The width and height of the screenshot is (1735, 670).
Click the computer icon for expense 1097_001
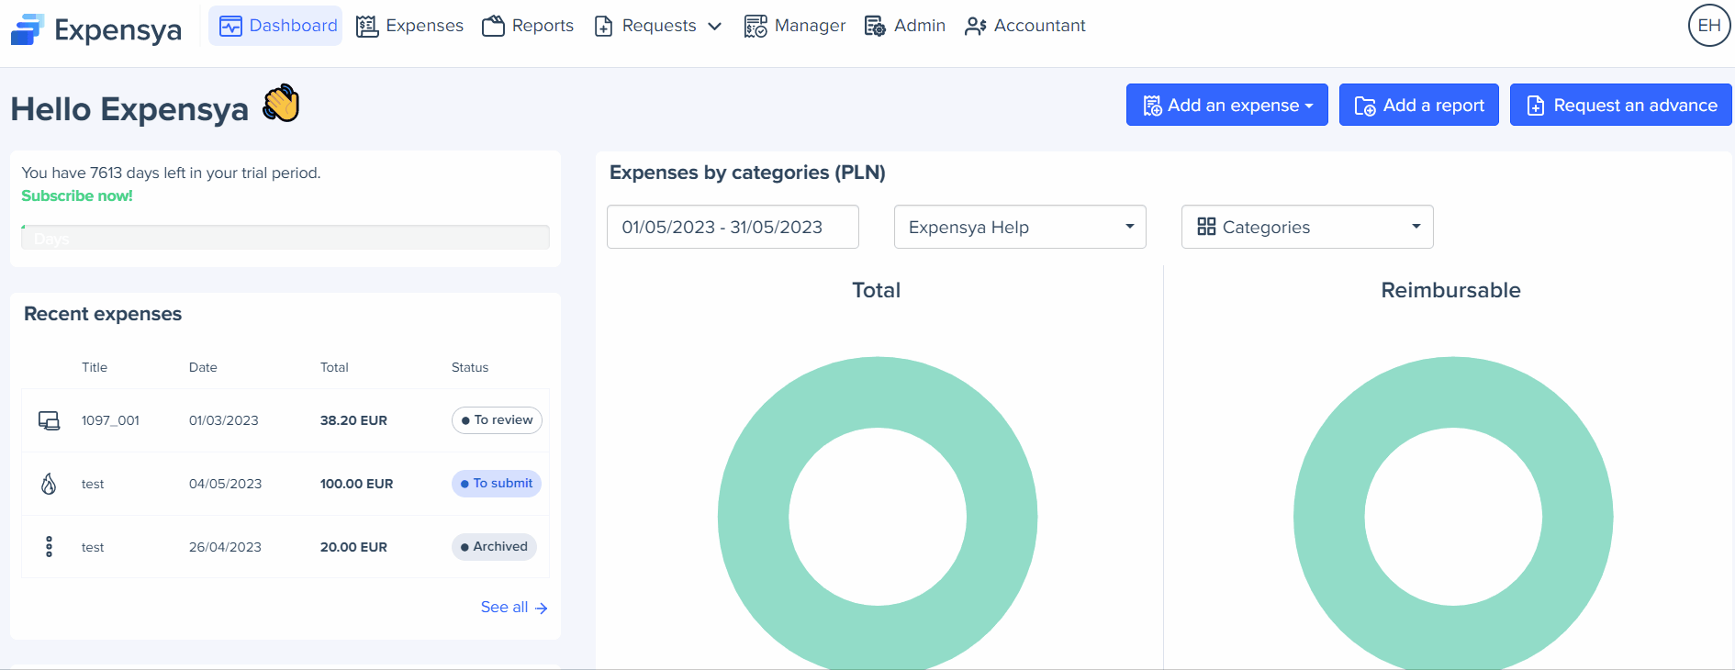tap(49, 420)
